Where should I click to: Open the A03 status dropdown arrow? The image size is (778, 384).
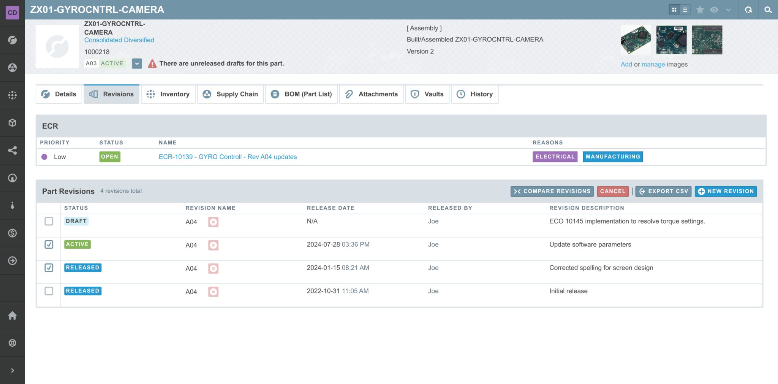point(137,63)
